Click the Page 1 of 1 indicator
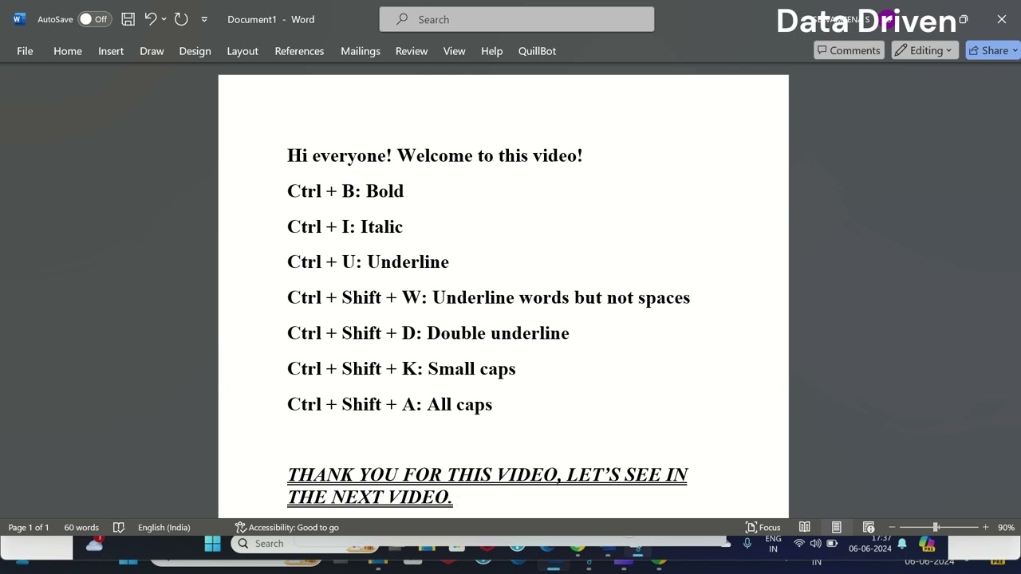1021x574 pixels. (29, 527)
